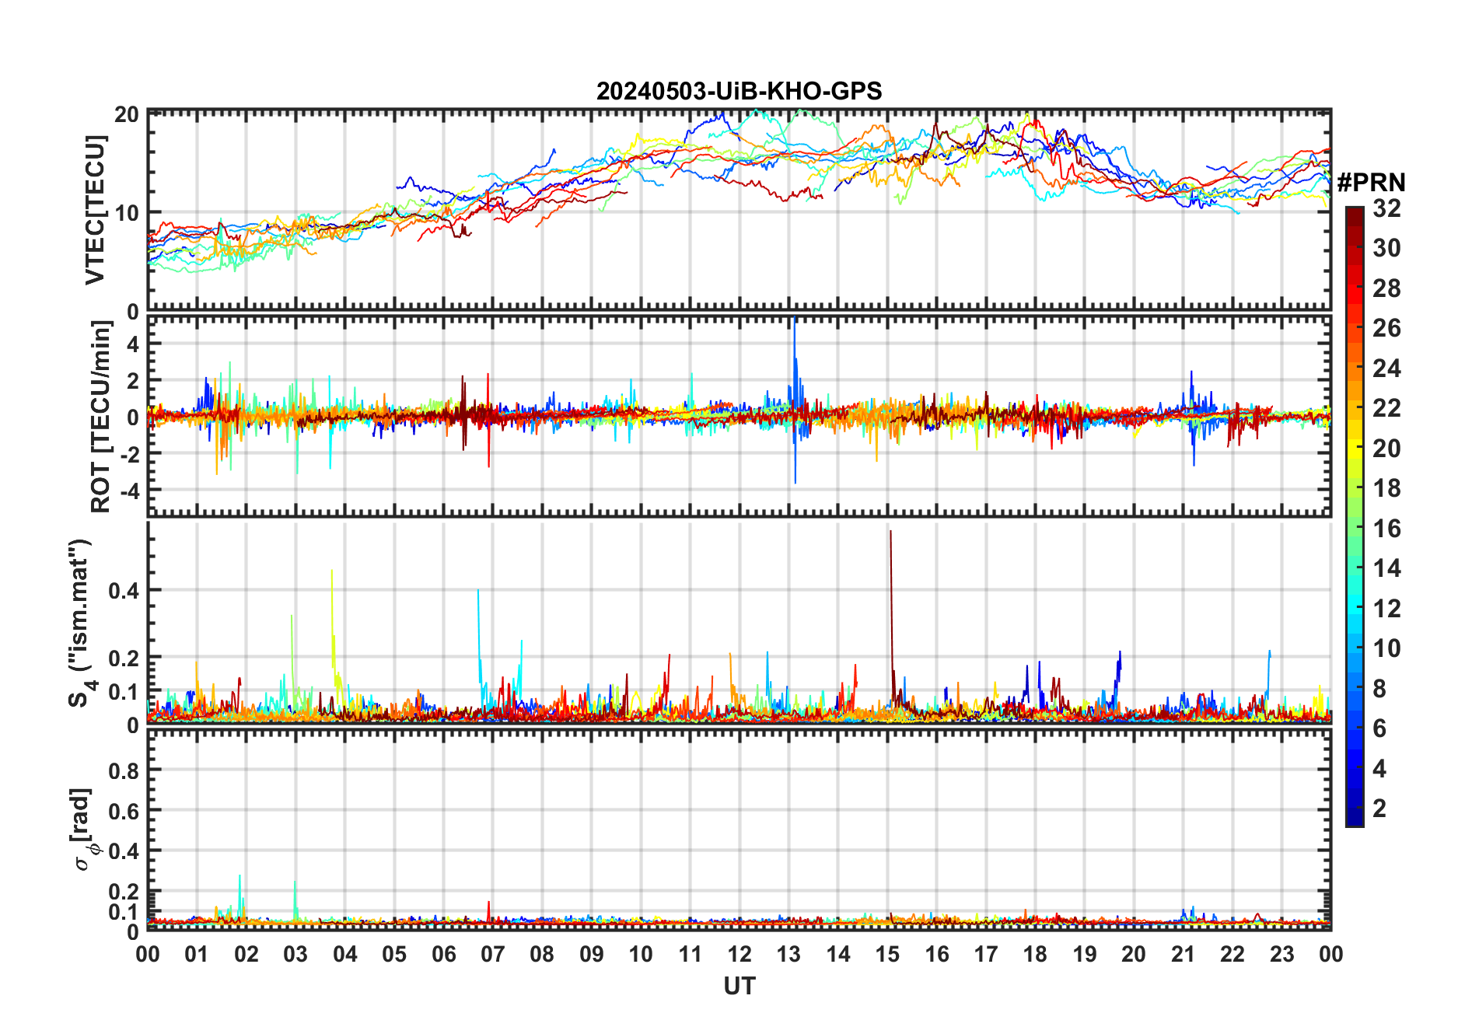
Task: Click the S4 ("ism.mat") y-axis label
Action: (82, 623)
